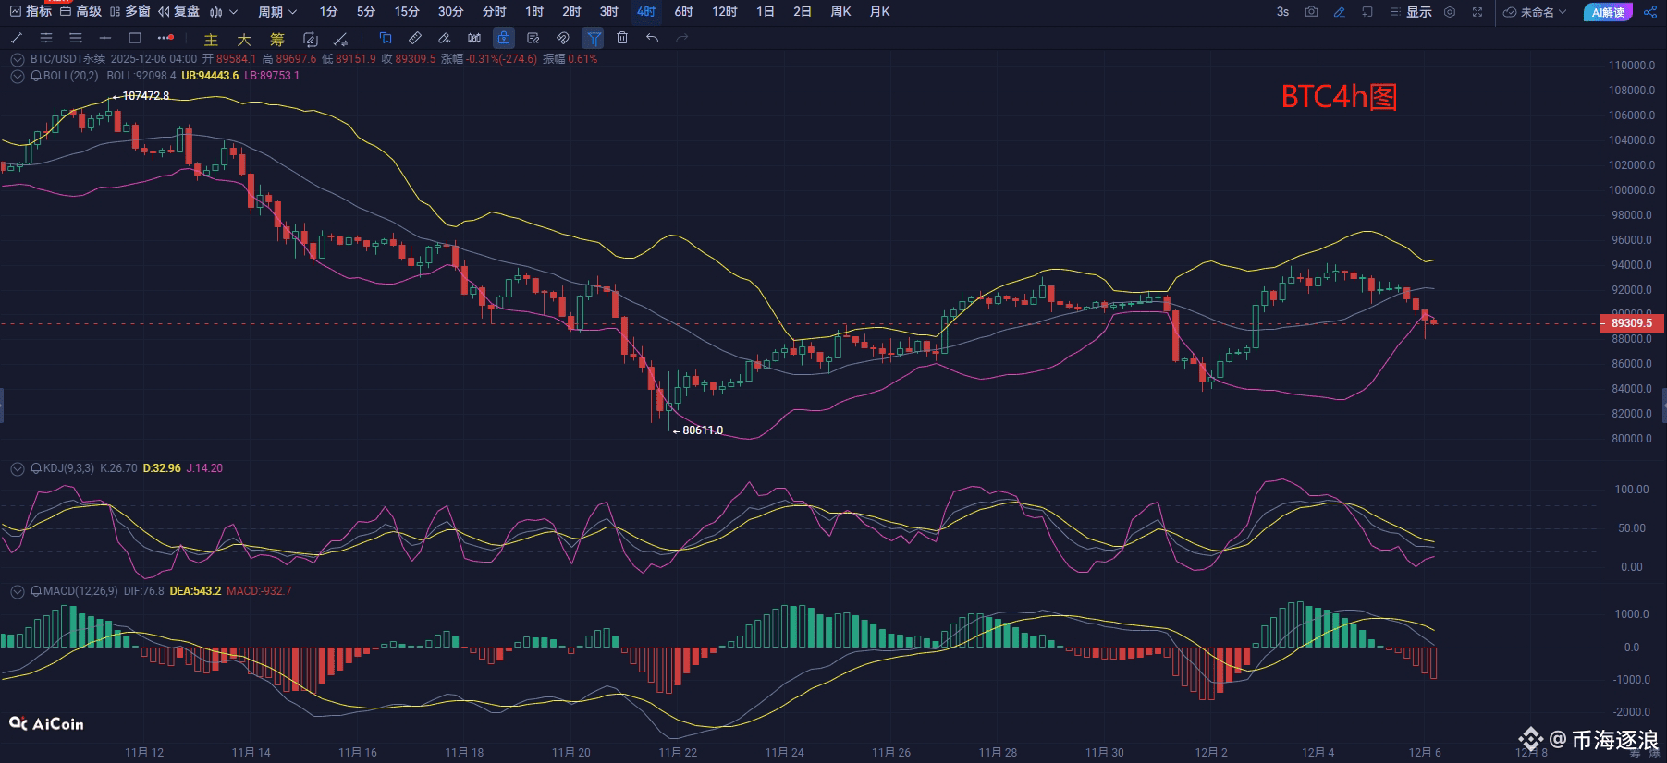
Task: Click the red 89309.5 current price label
Action: (1631, 323)
